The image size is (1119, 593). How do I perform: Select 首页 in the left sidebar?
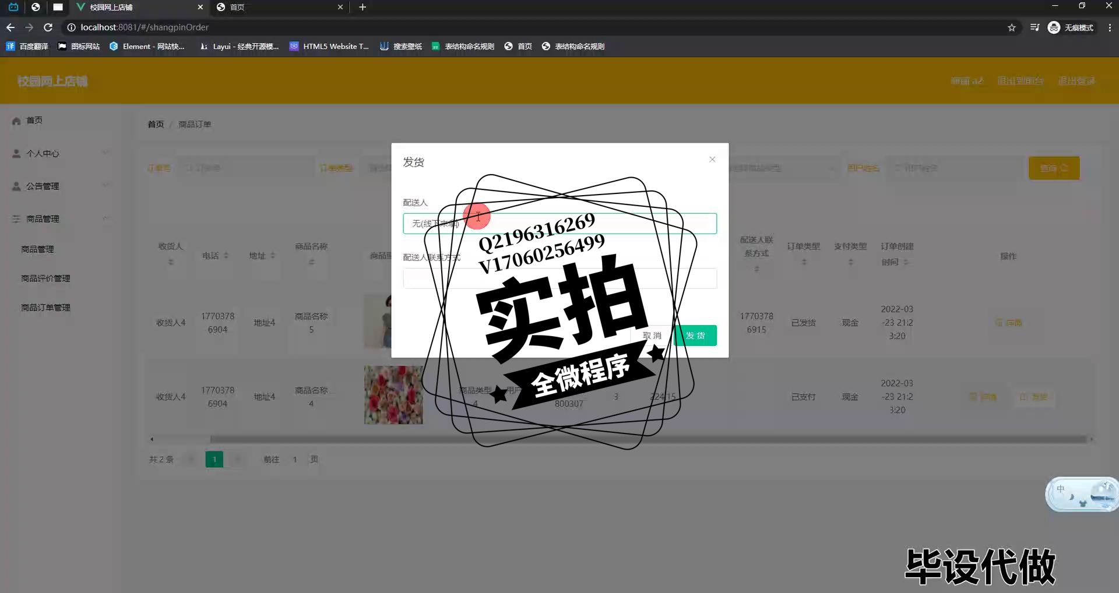(34, 120)
